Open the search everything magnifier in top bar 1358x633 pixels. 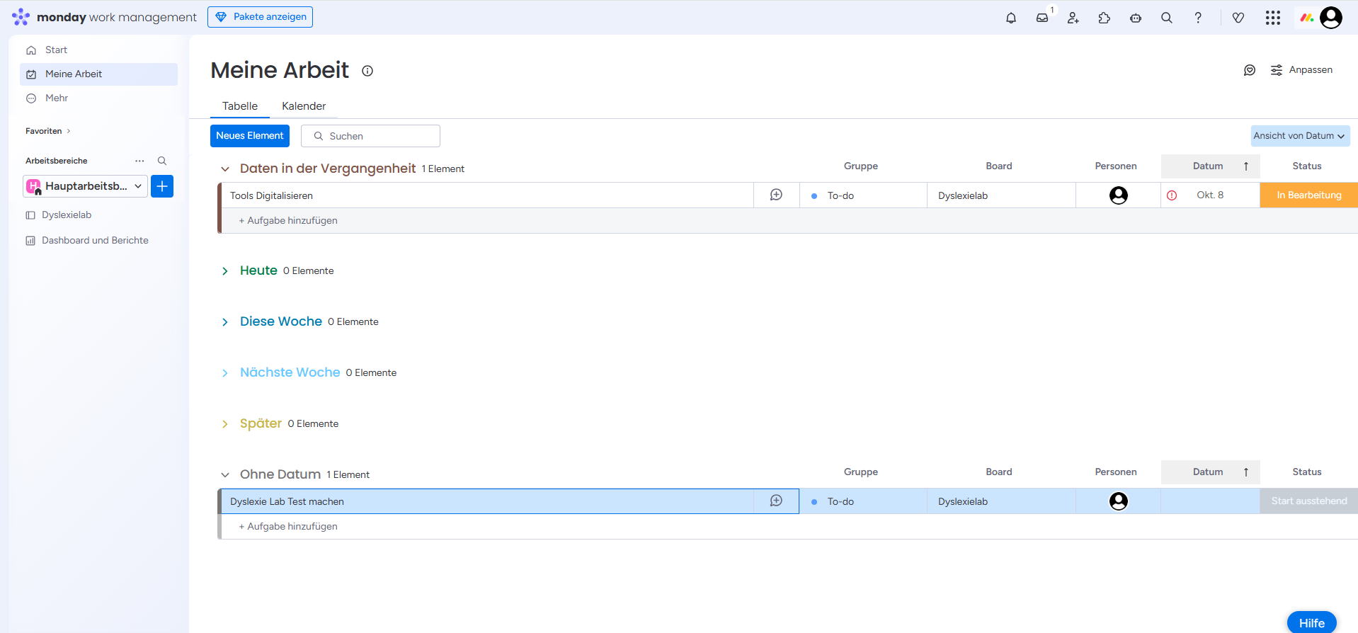(1167, 18)
